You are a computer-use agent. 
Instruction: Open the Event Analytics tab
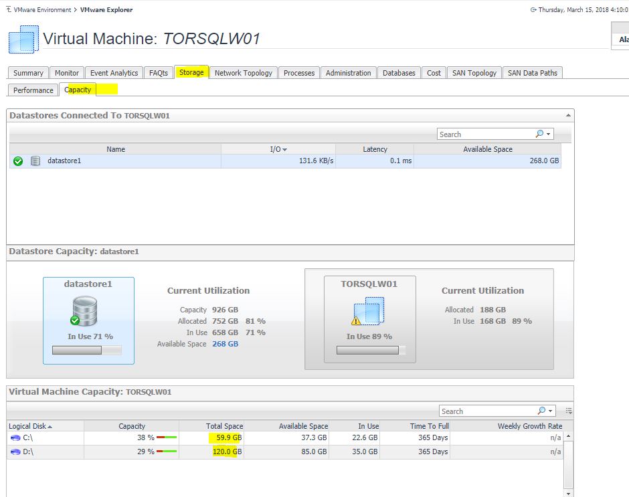(114, 73)
